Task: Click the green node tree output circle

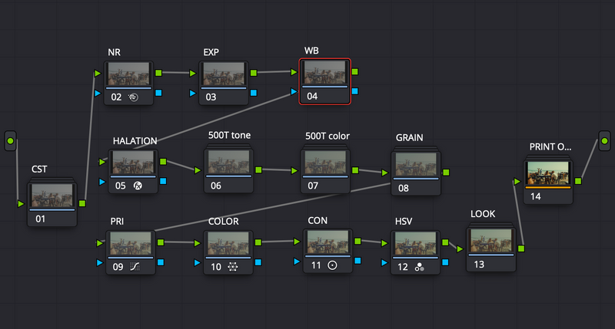Action: coord(604,141)
